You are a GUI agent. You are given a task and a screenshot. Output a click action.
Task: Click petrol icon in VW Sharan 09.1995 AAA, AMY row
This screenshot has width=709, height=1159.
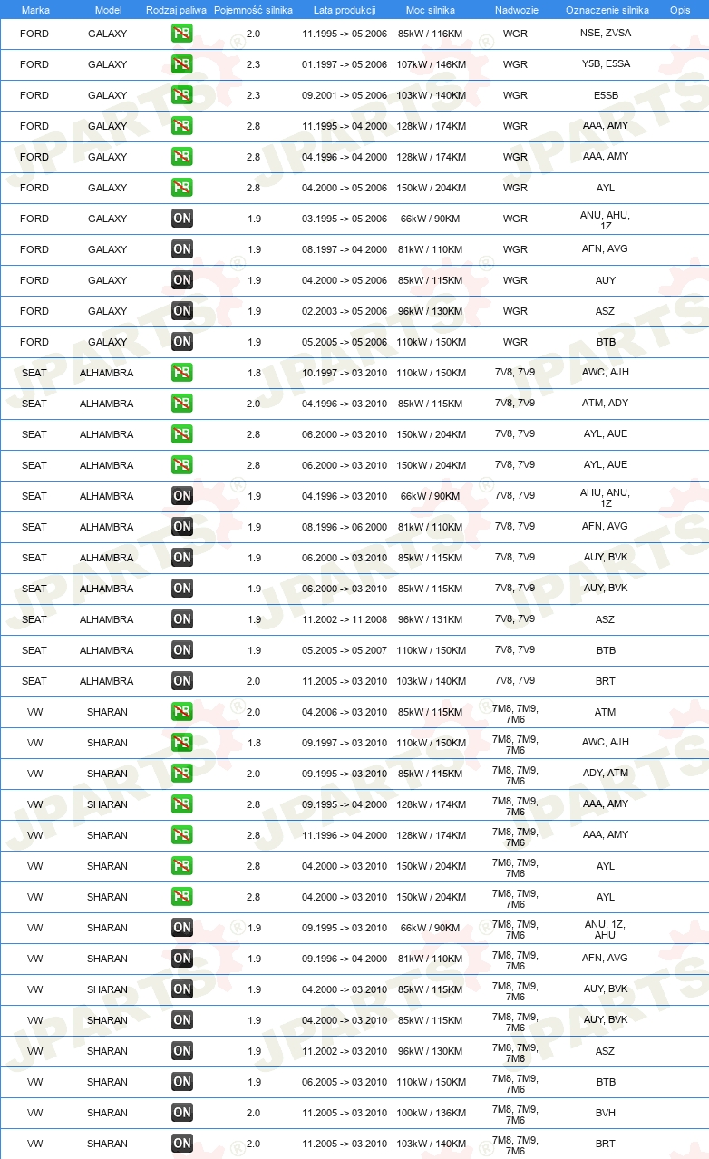182,804
